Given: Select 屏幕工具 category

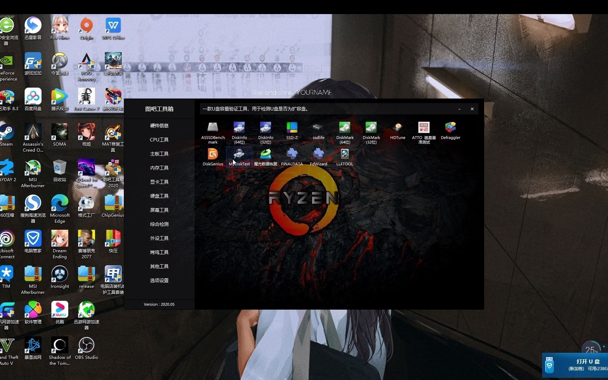Looking at the screenshot, I should point(159,210).
